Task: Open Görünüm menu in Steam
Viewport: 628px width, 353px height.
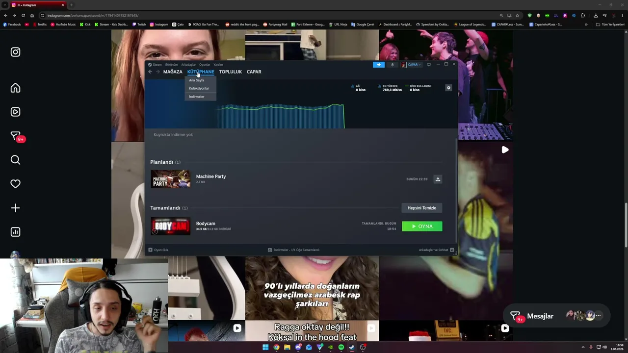Action: tap(171, 65)
